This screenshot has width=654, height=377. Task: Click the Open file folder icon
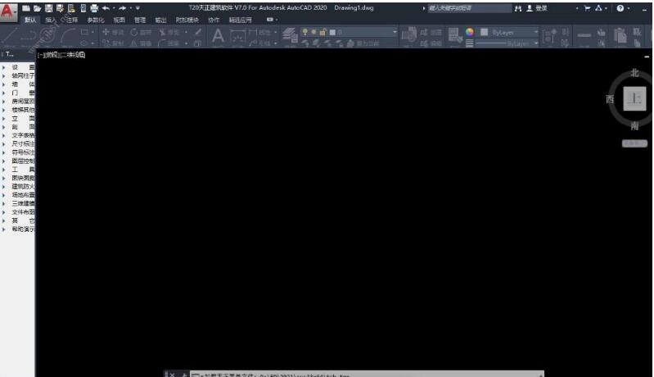click(38, 7)
